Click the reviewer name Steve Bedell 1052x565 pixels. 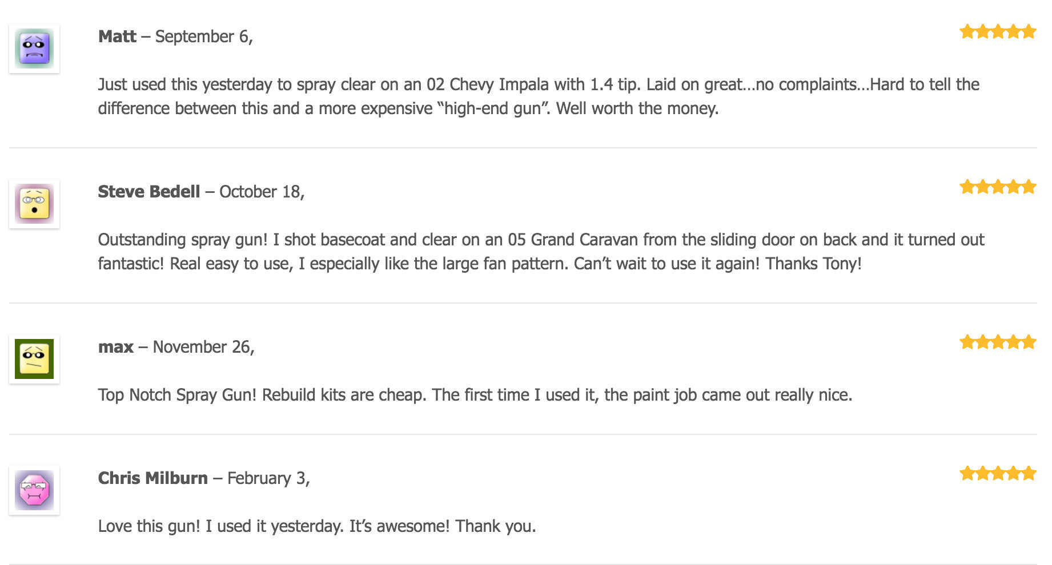tap(149, 192)
